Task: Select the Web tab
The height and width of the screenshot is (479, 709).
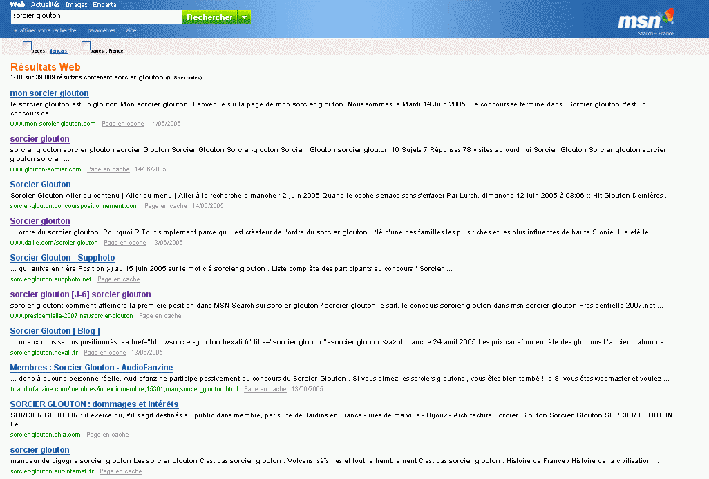Action: pos(17,4)
